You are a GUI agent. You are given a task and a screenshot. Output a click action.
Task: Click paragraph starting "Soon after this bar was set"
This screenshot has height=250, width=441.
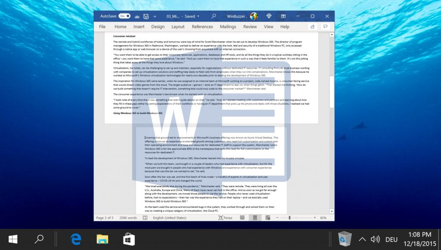206,179
